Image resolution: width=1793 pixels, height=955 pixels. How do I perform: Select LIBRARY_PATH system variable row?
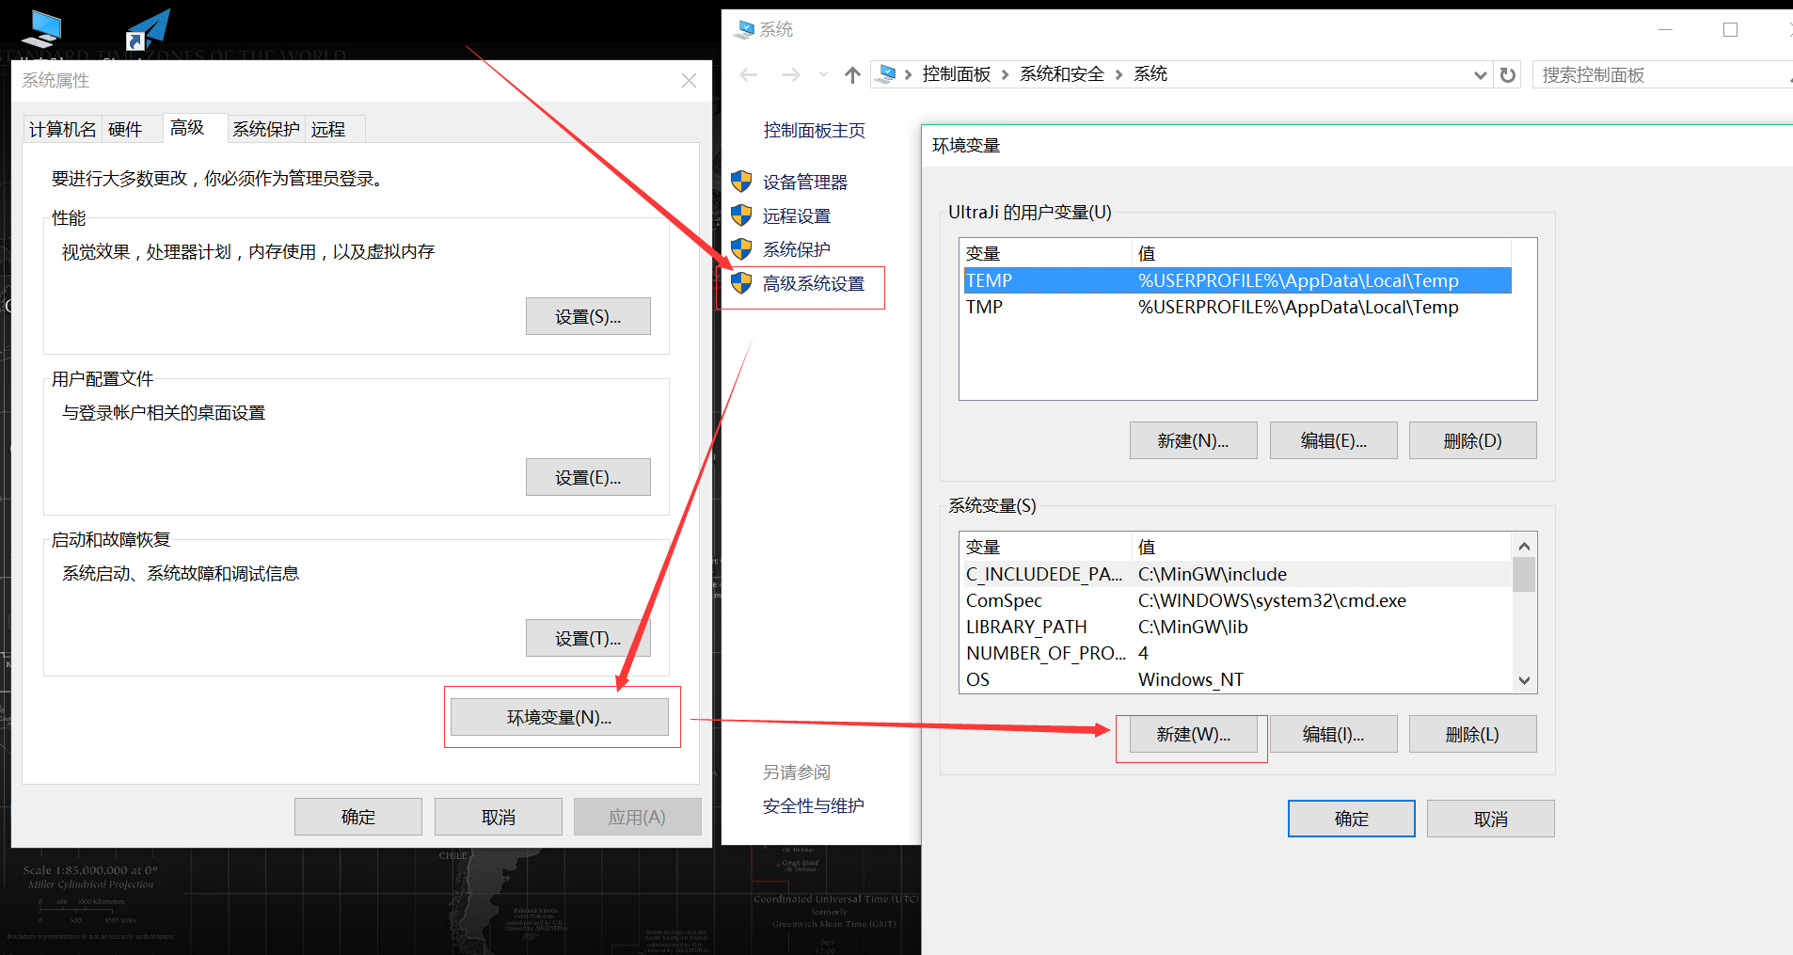(x=1237, y=627)
